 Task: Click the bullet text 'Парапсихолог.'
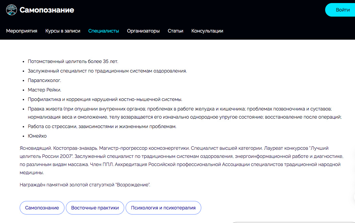pos(44,81)
